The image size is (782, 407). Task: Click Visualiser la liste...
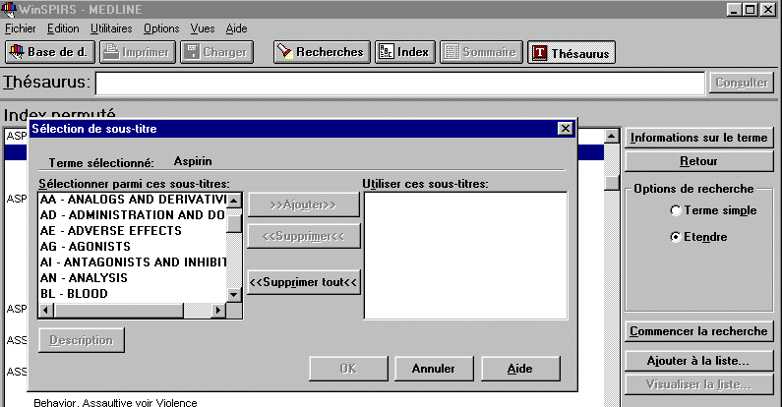(x=698, y=384)
